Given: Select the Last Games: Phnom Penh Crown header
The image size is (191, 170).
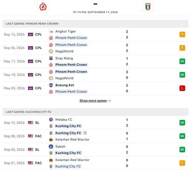Looking at the screenshot, I should tap(95, 24).
